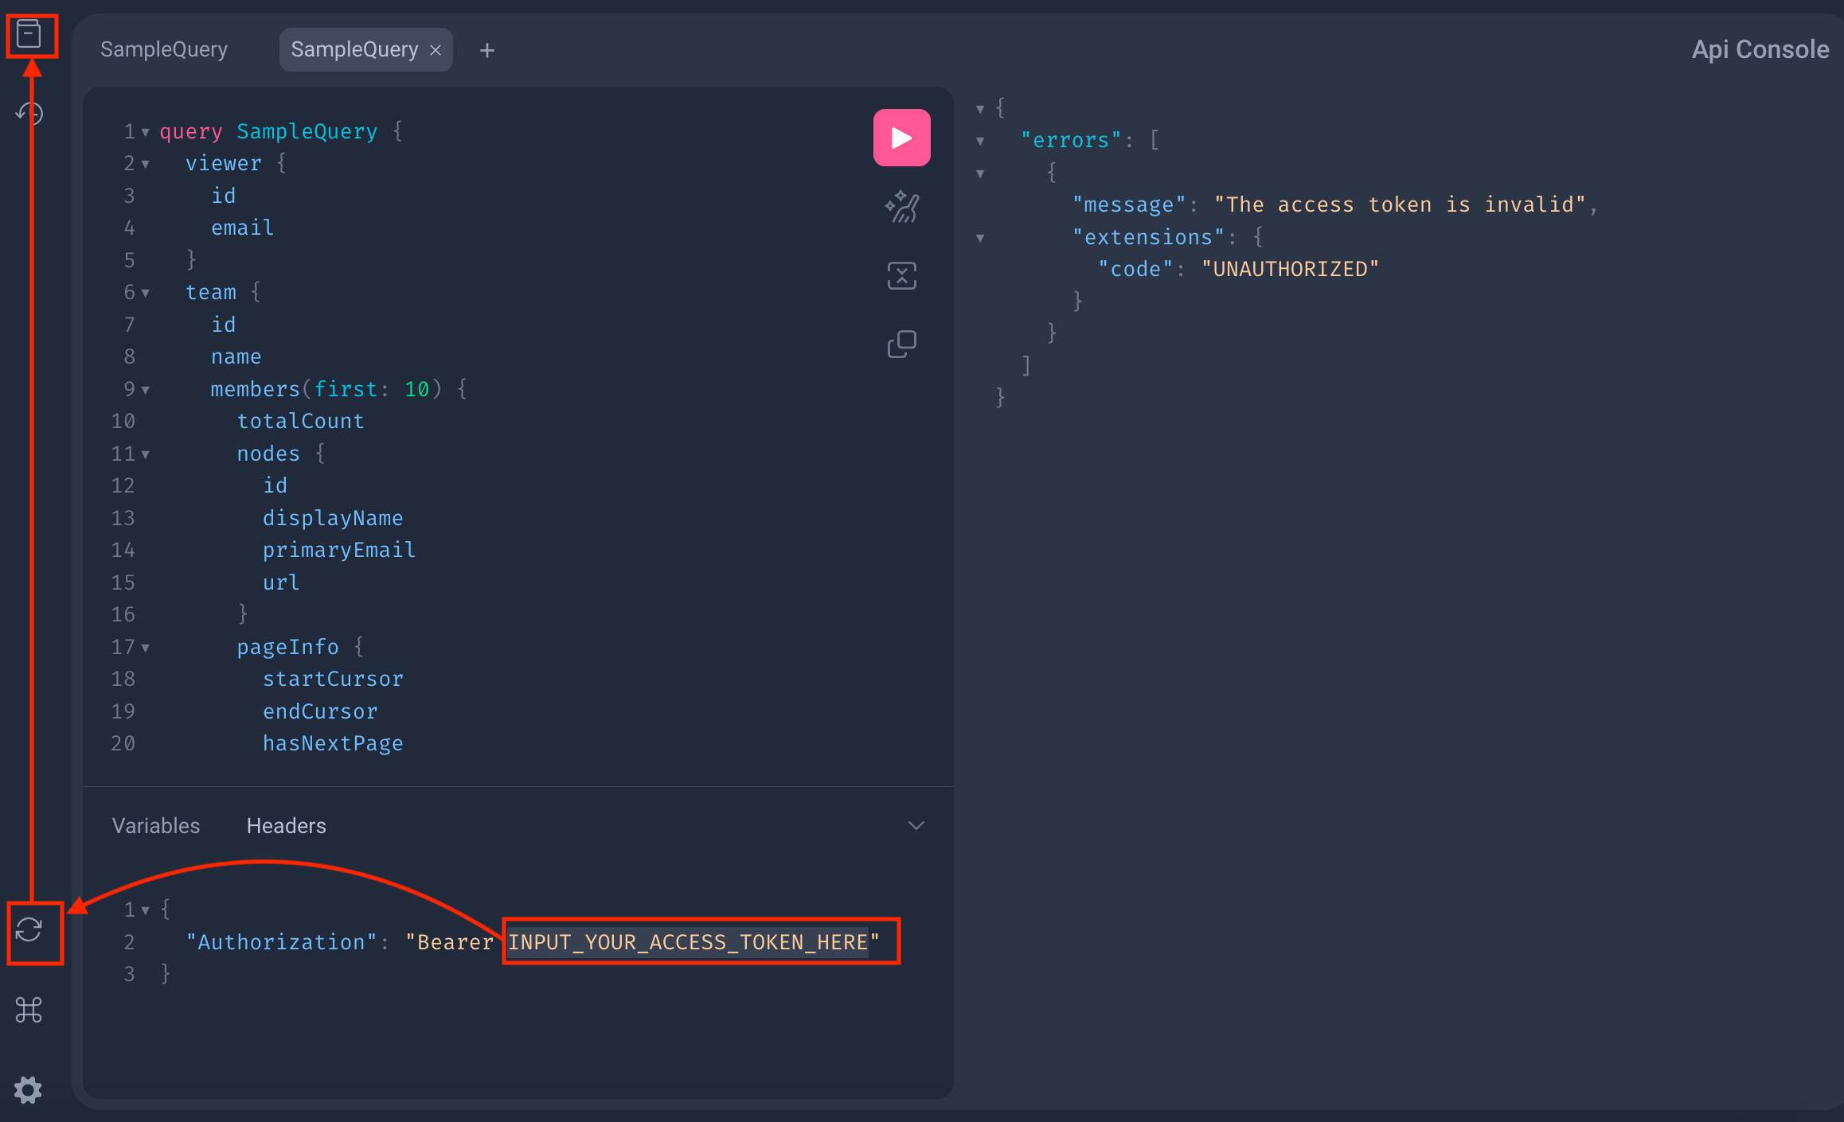Click the email field on line 4

243,228
